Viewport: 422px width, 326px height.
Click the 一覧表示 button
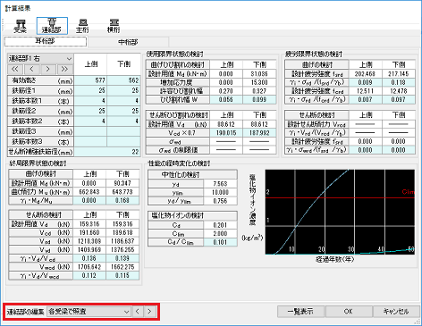(300, 312)
